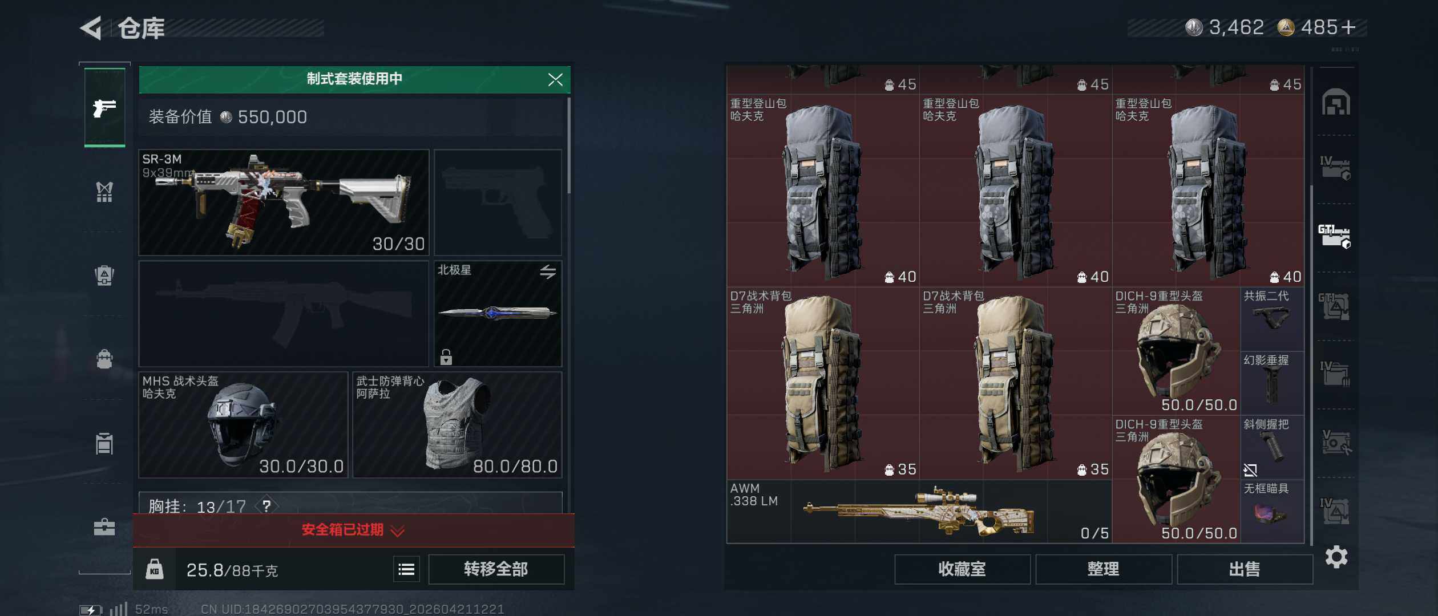The height and width of the screenshot is (616, 1438).
Task: Select the AWM .338 LM sniper rifle
Action: [919, 511]
